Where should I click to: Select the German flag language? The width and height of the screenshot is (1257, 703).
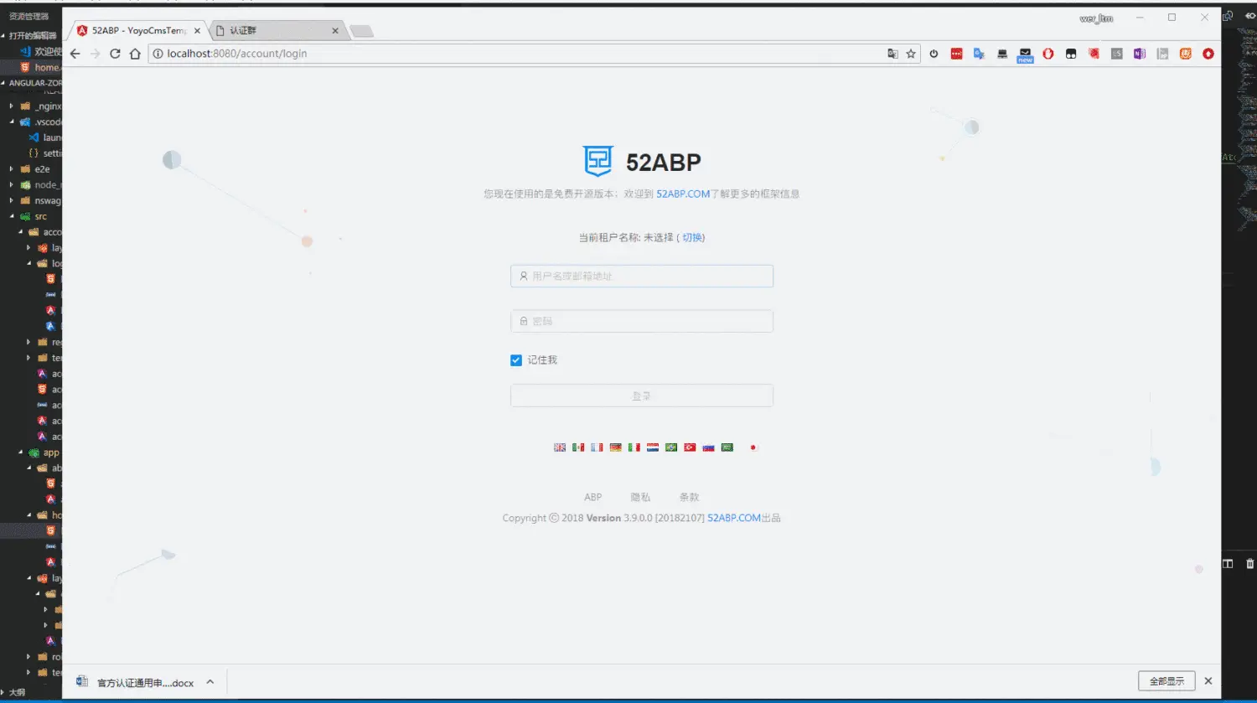pyautogui.click(x=615, y=447)
